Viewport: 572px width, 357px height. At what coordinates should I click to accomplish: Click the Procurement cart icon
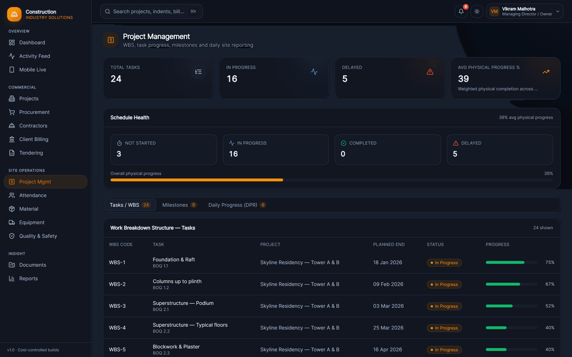12,112
